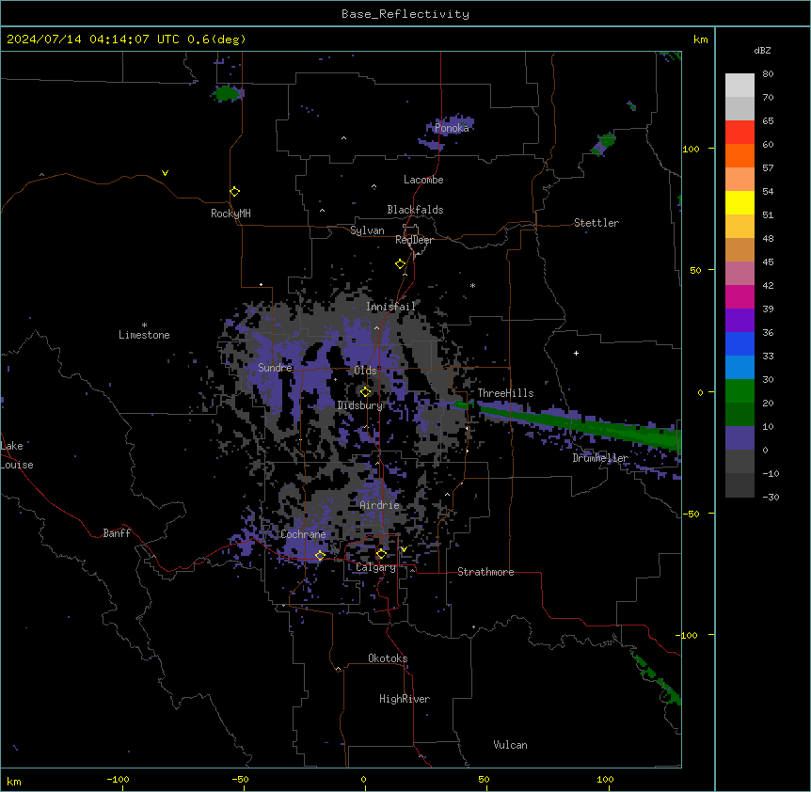The width and height of the screenshot is (811, 792).
Task: Click the yellow diamond marker above Didsbury
Action: pyautogui.click(x=366, y=392)
